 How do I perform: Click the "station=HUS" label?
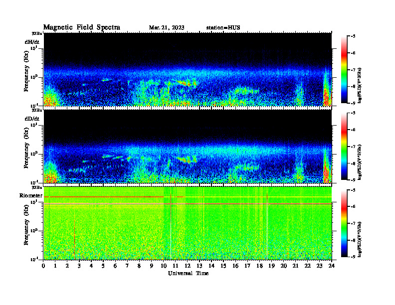click(223, 28)
